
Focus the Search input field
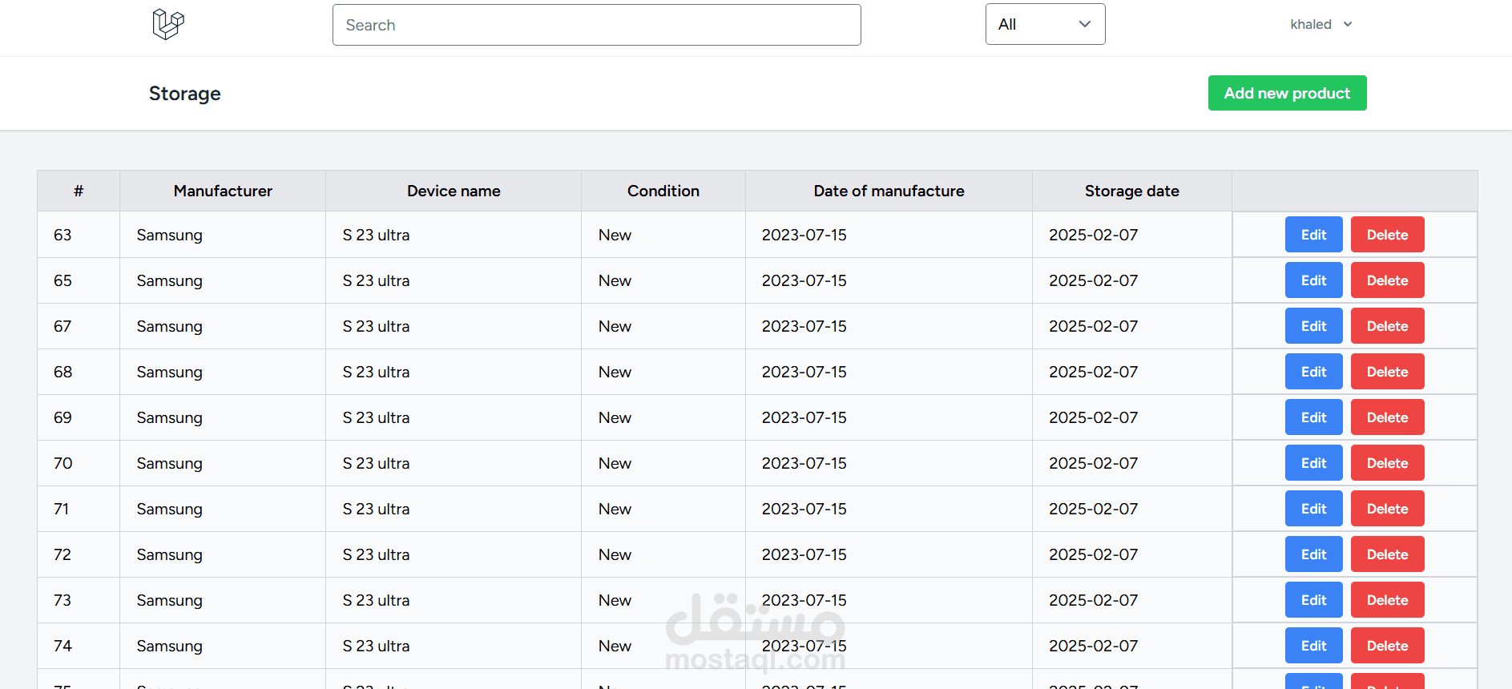596,25
